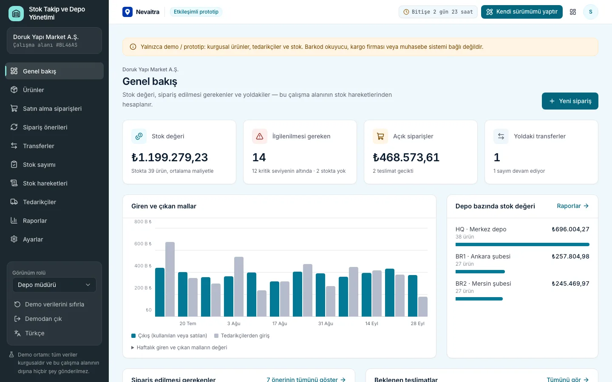Open Stok hareketleri list icon
The image size is (612, 382).
point(14,183)
